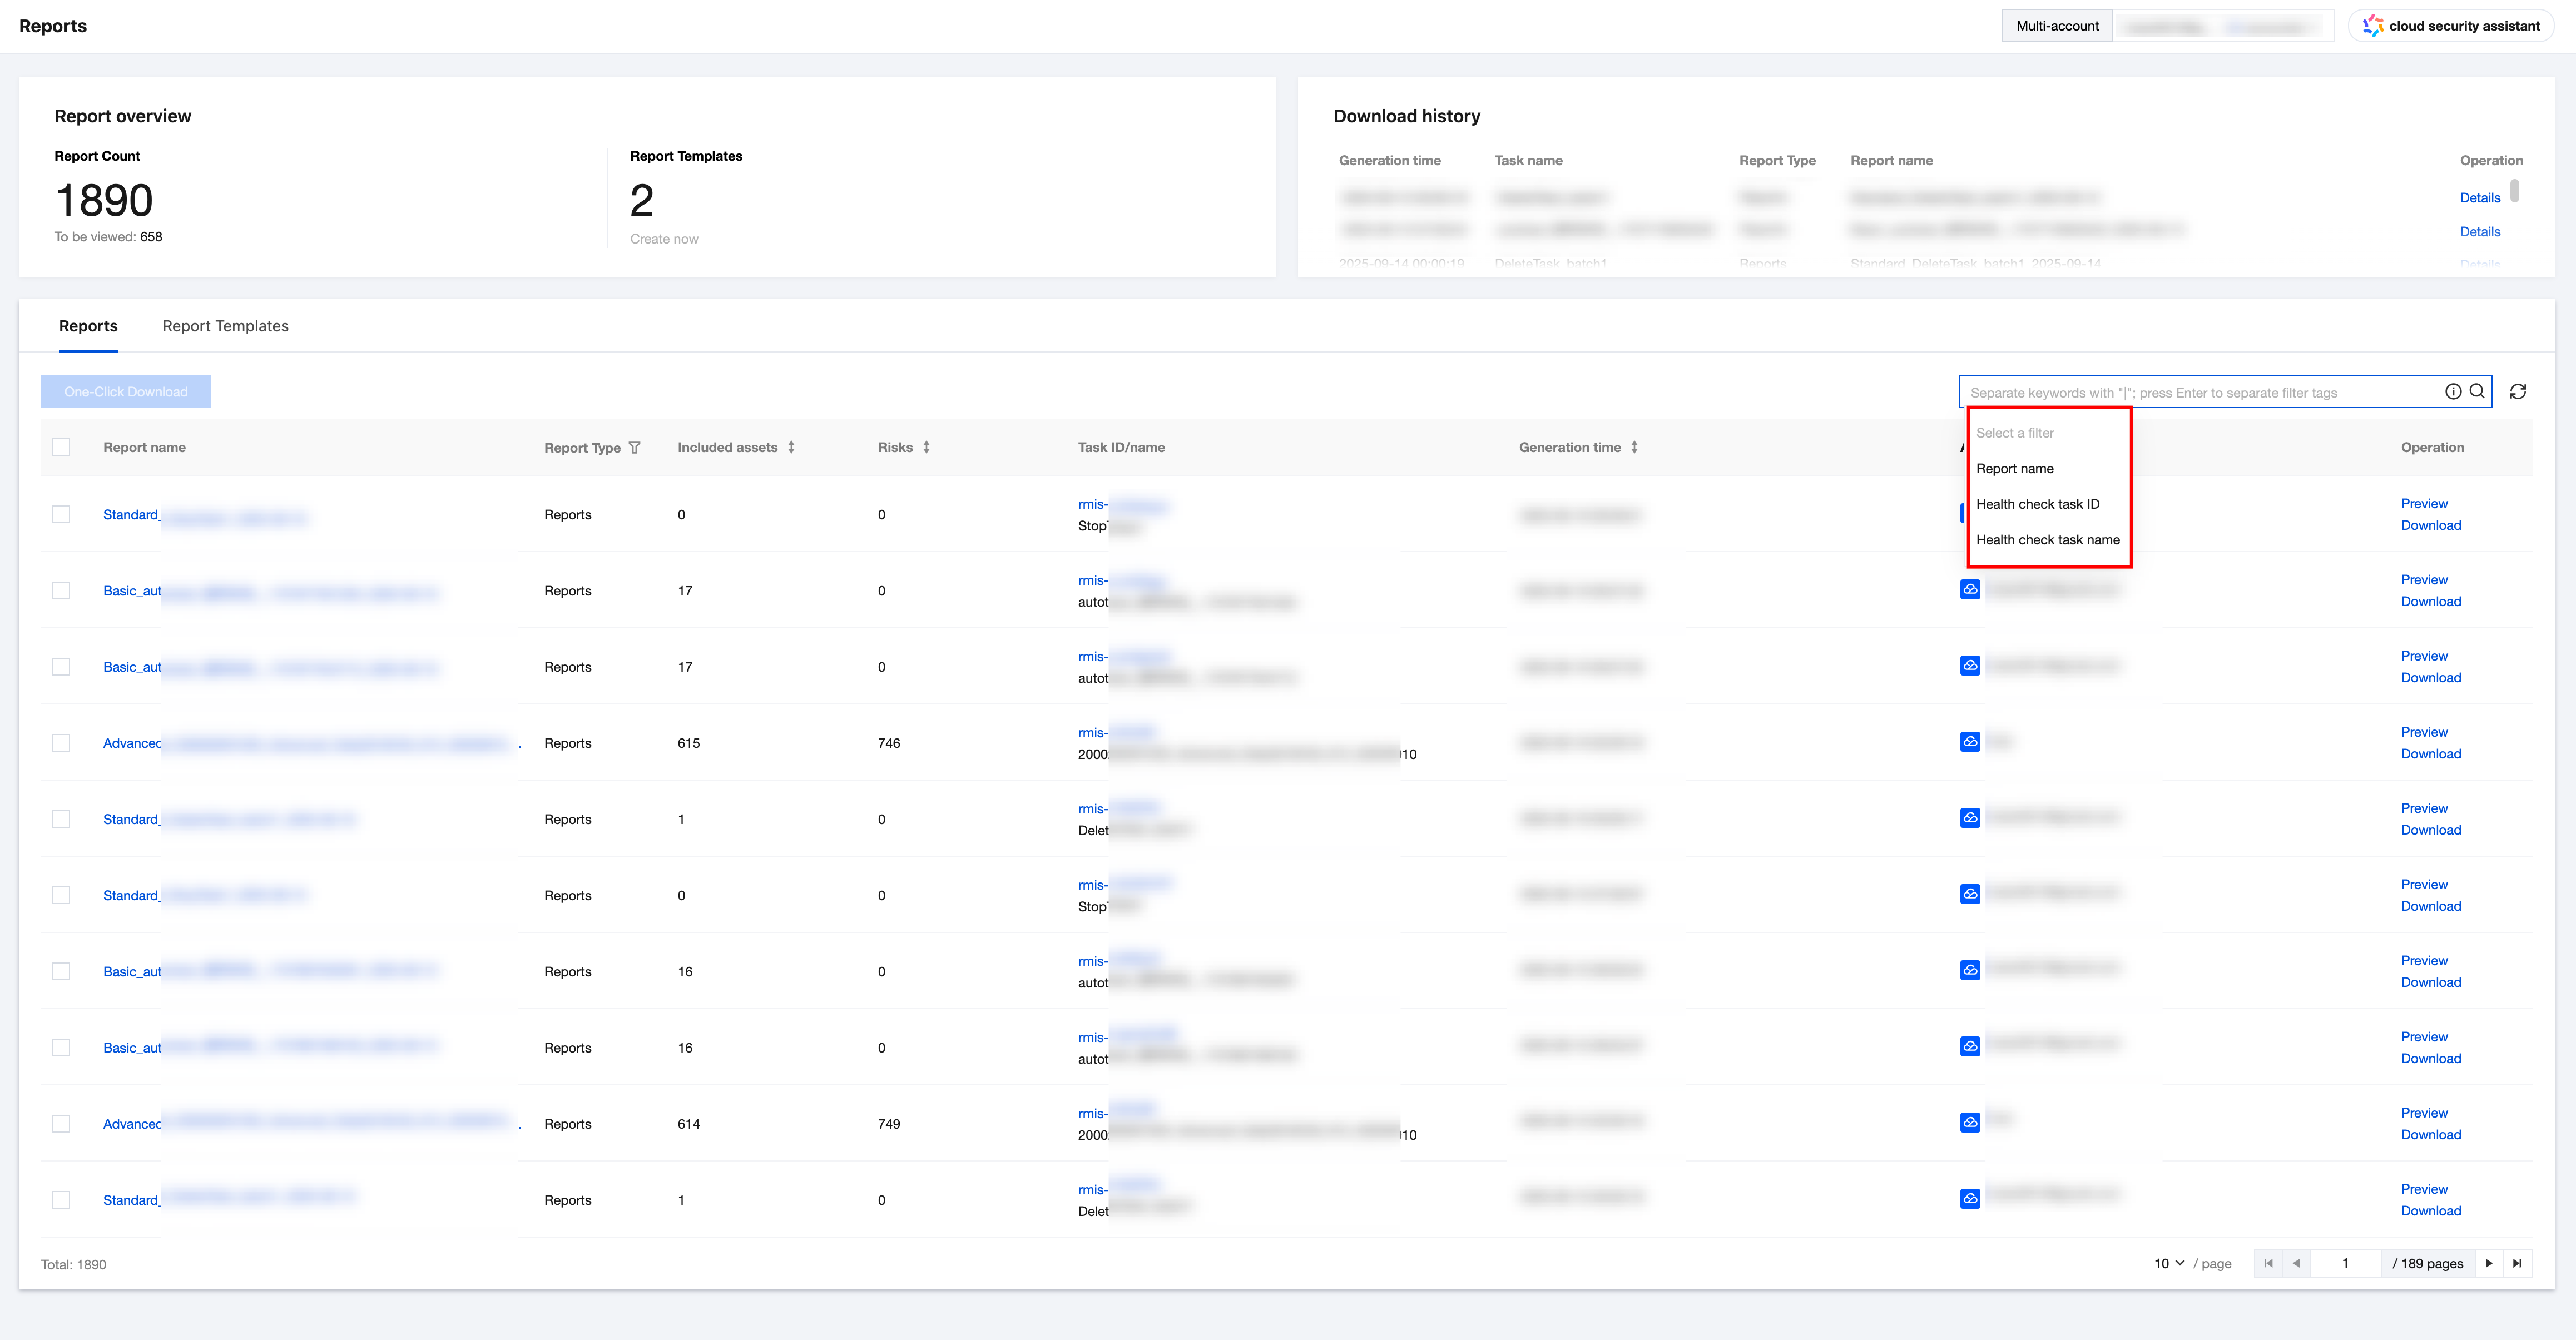
Task: Click the Create now link under Report Templates
Action: [664, 239]
